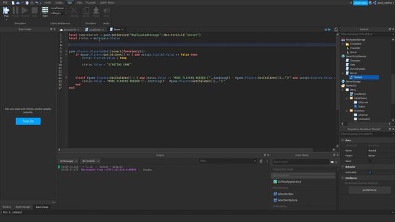395x222 pixels.
Task: Switch to the MODEL ribbon tab
Action: coord(59,2)
